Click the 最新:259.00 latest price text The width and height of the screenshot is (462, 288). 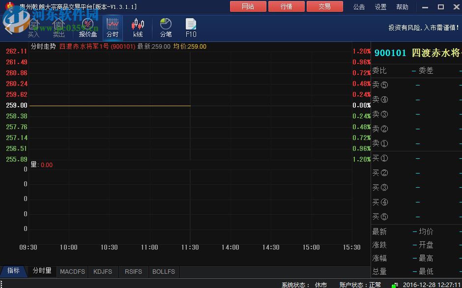tap(154, 47)
